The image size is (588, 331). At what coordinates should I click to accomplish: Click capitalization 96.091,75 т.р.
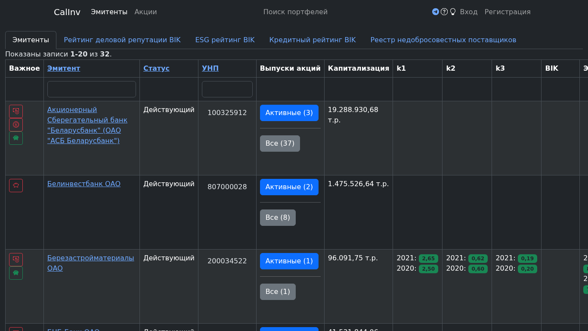tap(353, 258)
